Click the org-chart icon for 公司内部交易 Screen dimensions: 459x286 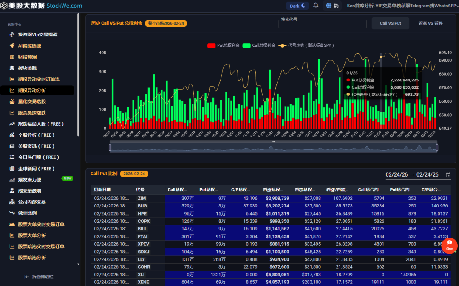[x=12, y=202]
